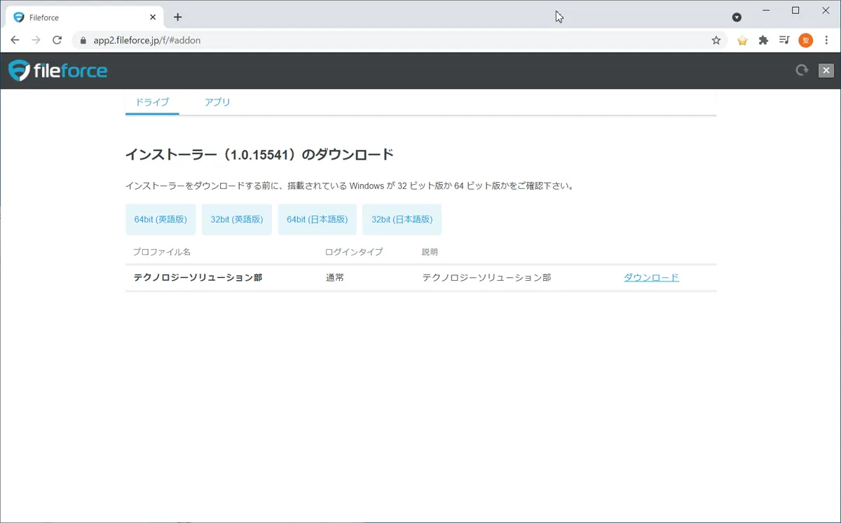Open the Chrome profile avatar
Screen dimensions: 841x523
(x=805, y=41)
